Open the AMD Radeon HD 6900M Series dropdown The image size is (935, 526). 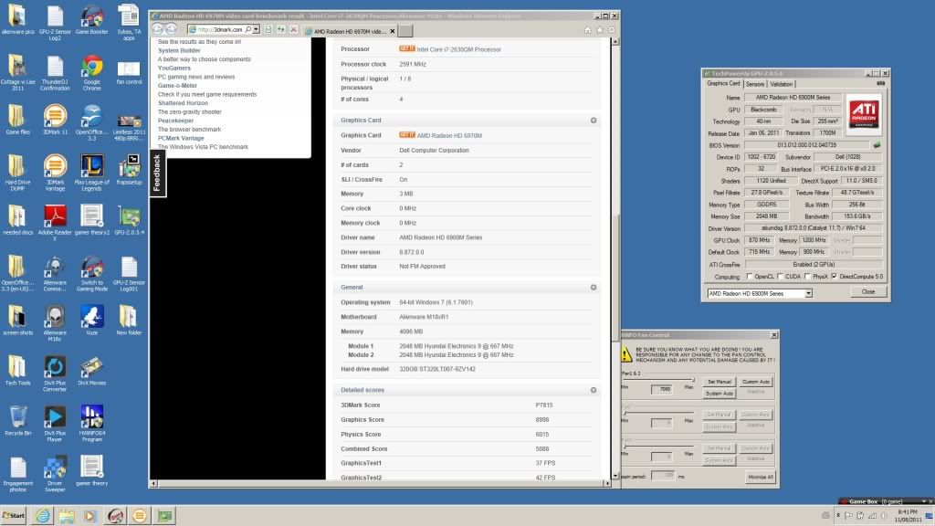[760, 293]
